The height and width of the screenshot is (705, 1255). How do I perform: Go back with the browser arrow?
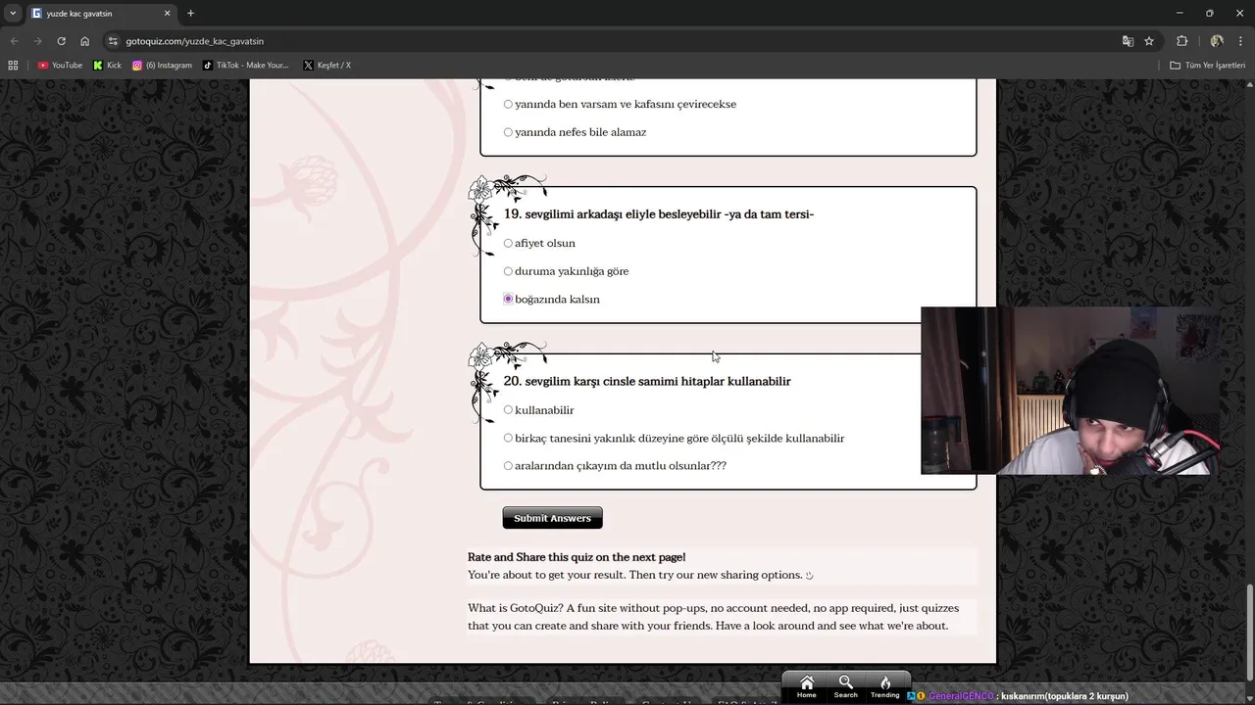[x=14, y=41]
